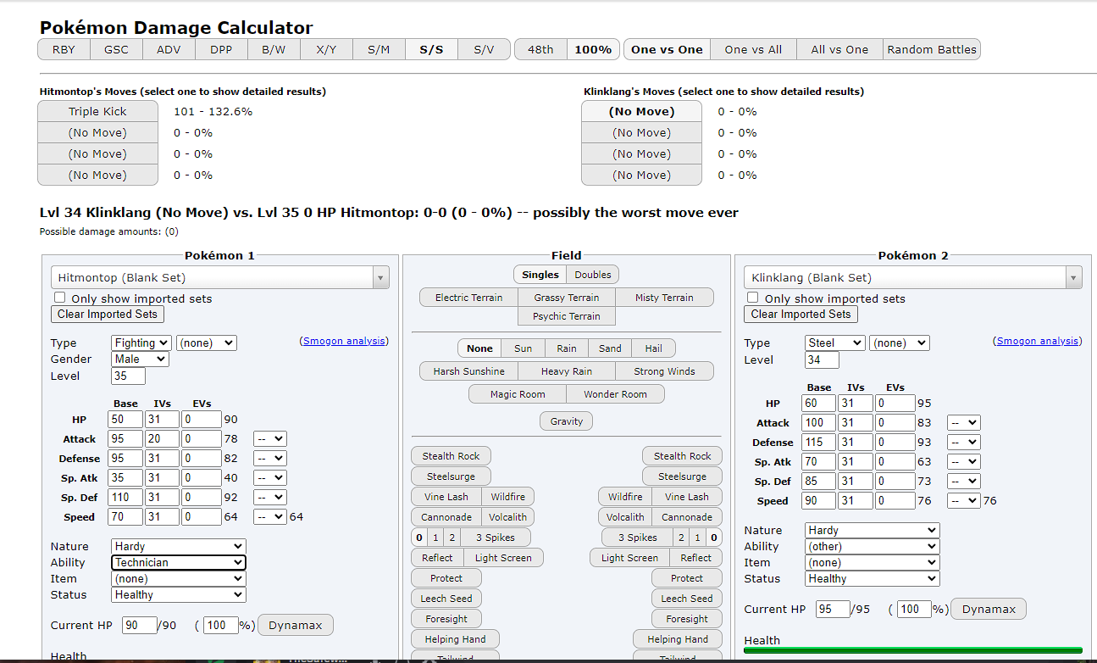Toggle Gravity field effect
Image resolution: width=1097 pixels, height=663 pixels.
tap(567, 421)
